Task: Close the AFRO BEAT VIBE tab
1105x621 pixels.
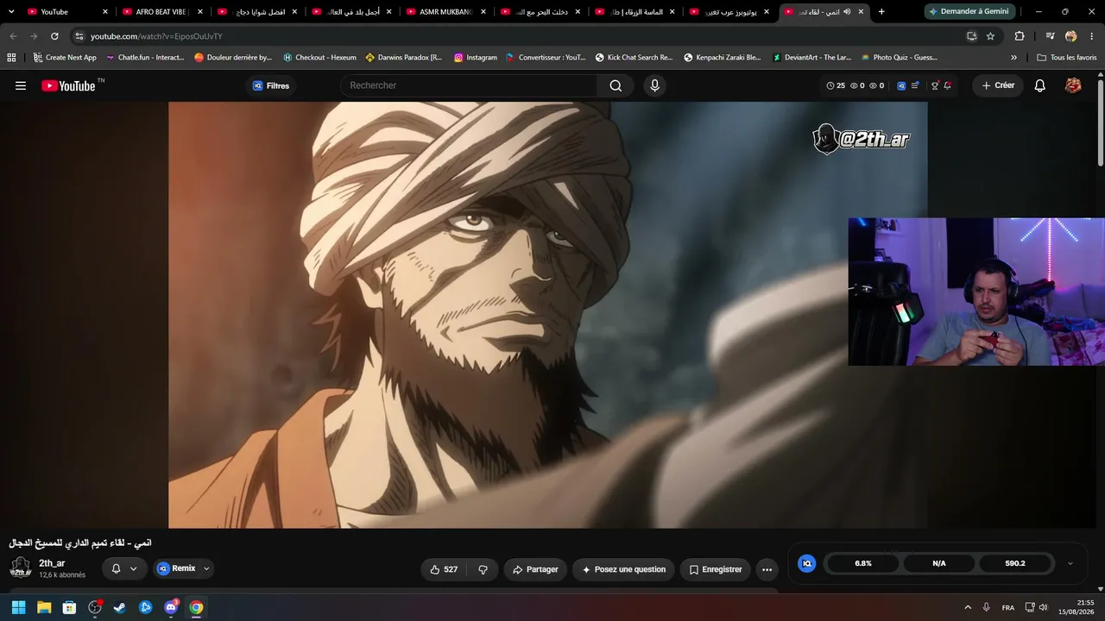Action: 200,12
